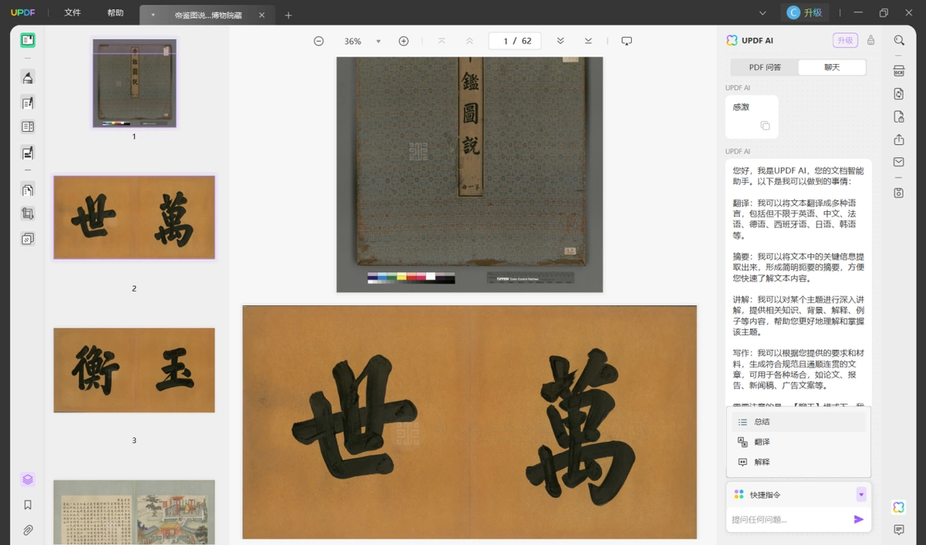The width and height of the screenshot is (926, 545).
Task: Switch to the 聊天 mode
Action: (x=832, y=67)
